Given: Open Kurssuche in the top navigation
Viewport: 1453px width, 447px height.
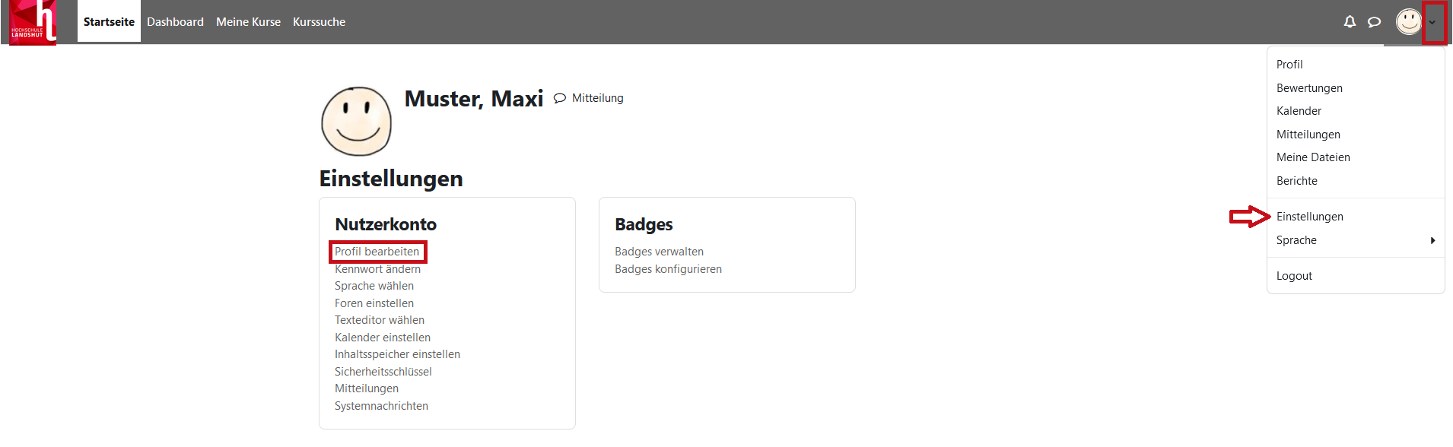Looking at the screenshot, I should pyautogui.click(x=319, y=22).
